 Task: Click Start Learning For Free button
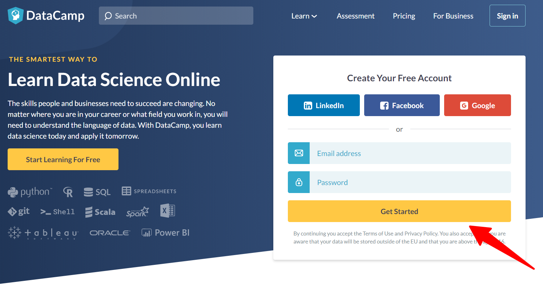(x=63, y=160)
